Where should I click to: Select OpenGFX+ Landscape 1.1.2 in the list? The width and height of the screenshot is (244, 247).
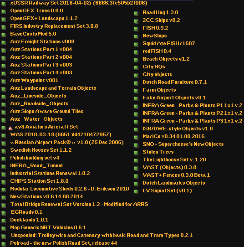pos(44,18)
